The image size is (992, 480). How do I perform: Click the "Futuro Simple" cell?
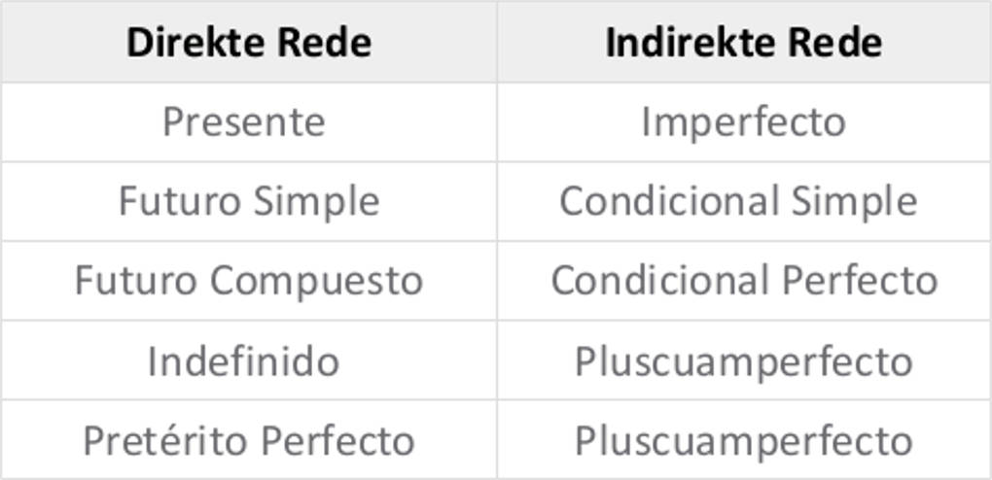(249, 202)
